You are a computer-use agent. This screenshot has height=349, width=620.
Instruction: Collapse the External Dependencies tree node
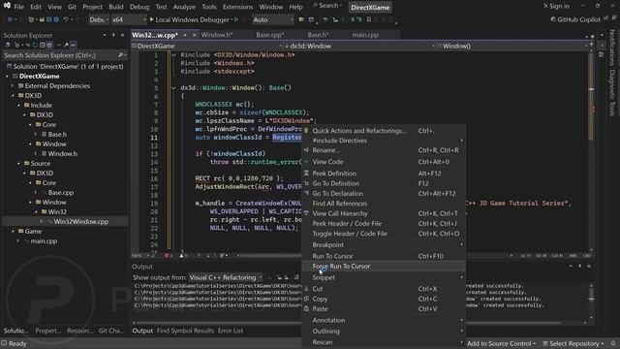pyautogui.click(x=13, y=86)
